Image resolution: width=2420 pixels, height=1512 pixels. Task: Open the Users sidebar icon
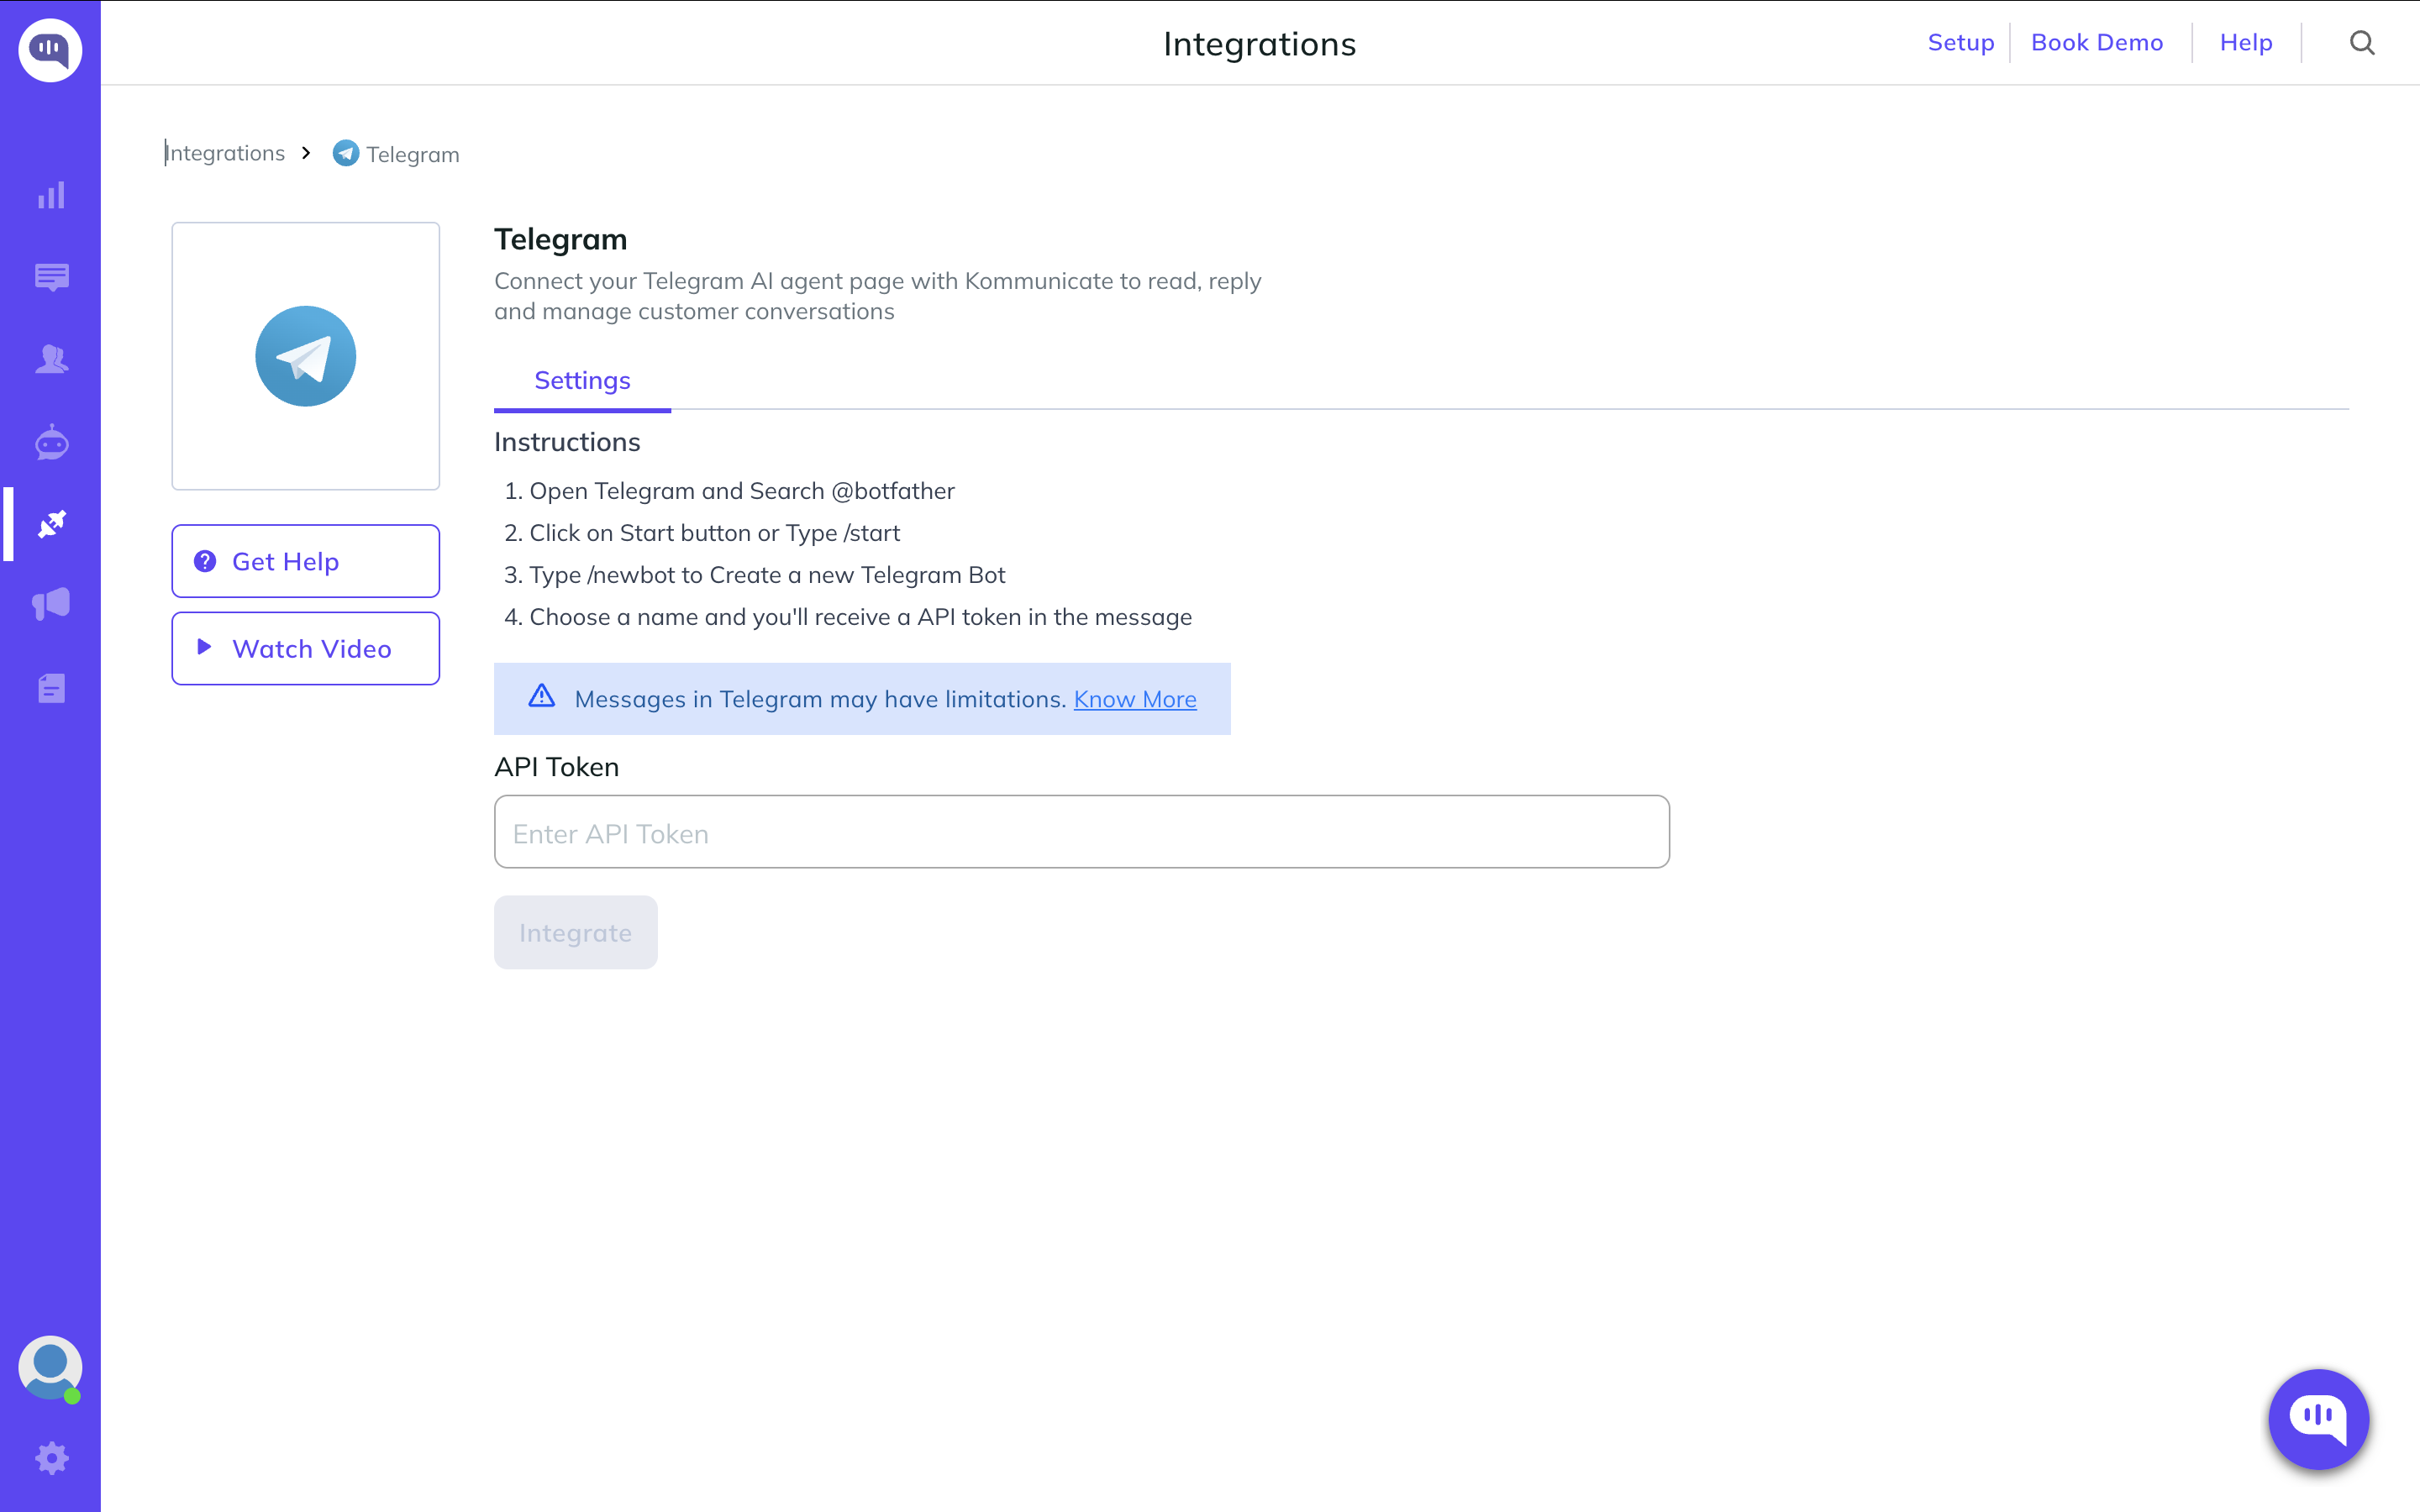tap(51, 359)
